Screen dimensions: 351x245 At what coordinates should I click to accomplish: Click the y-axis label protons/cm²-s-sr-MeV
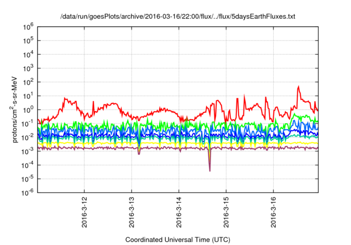click(14, 109)
